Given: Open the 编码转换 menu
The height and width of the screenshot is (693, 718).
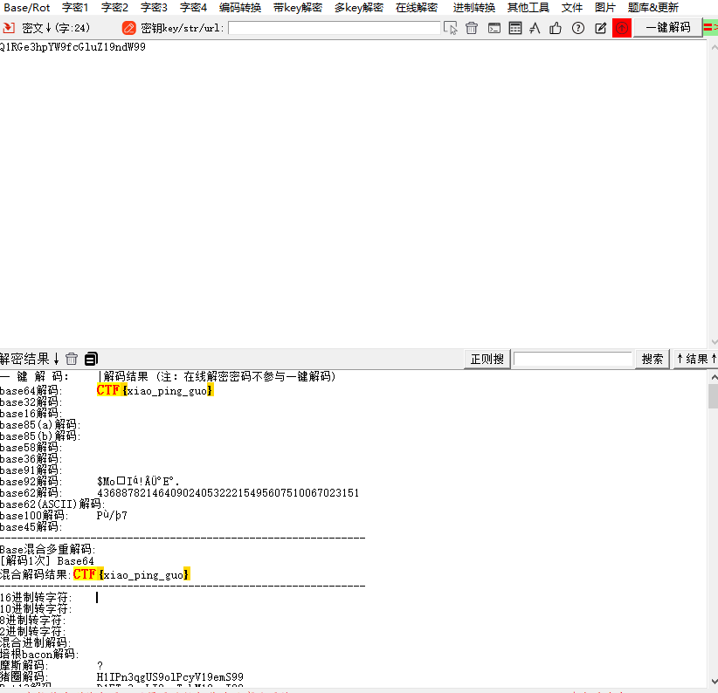Looking at the screenshot, I should [x=239, y=8].
